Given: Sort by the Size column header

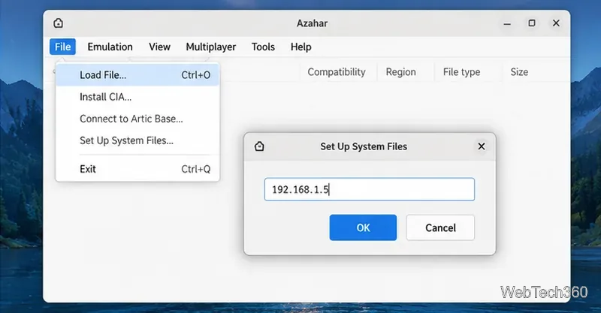Looking at the screenshot, I should coord(519,72).
